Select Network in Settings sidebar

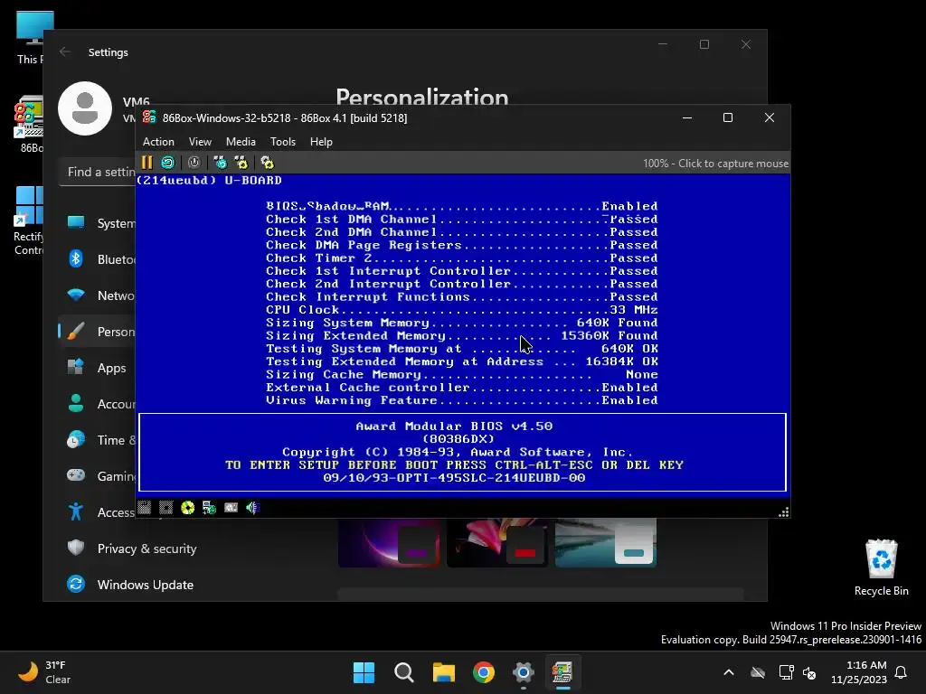click(x=98, y=295)
